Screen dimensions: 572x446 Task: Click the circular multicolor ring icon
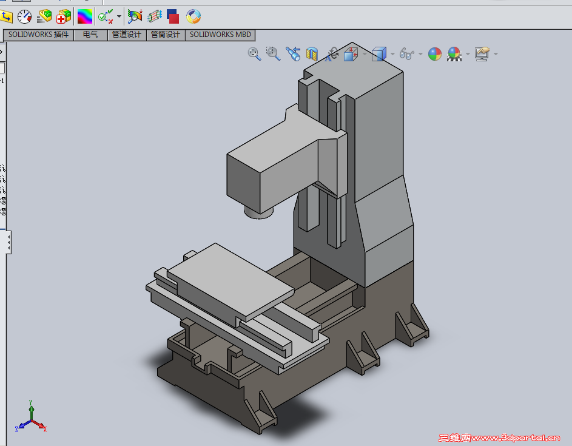[193, 16]
